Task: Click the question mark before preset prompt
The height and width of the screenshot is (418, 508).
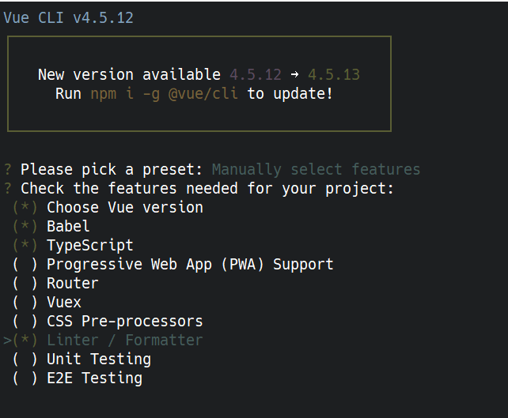Action: coord(7,170)
